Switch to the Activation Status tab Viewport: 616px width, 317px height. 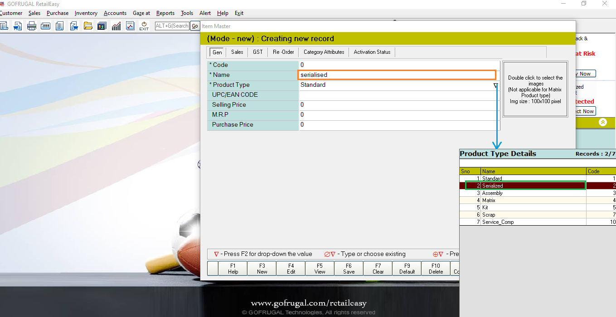coord(372,52)
